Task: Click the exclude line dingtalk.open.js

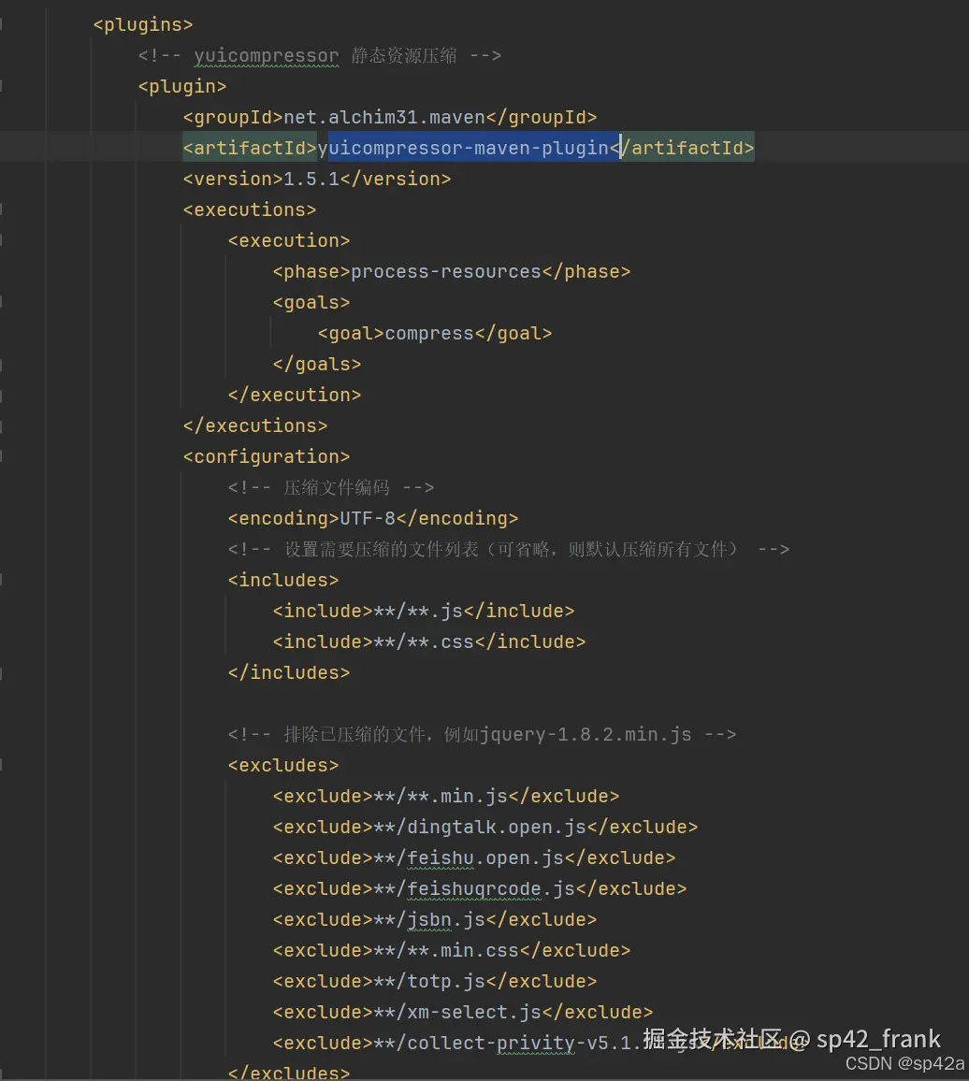Action: coord(484,828)
